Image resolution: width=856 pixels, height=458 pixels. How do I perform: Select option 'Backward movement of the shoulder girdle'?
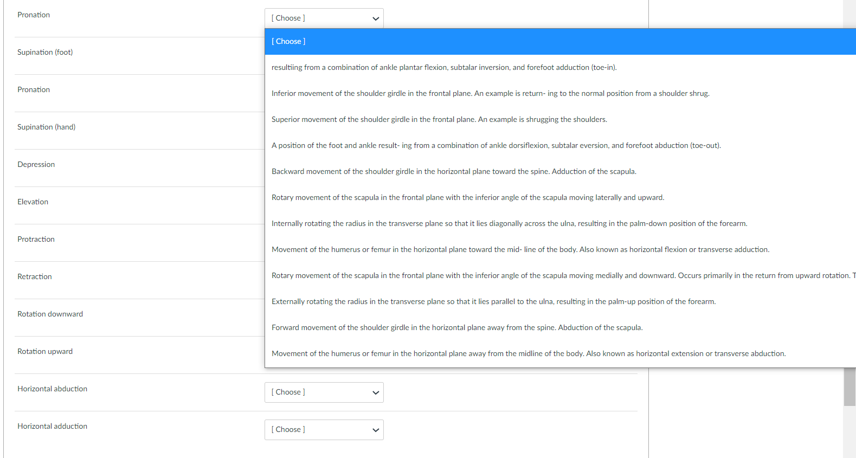pos(560,172)
